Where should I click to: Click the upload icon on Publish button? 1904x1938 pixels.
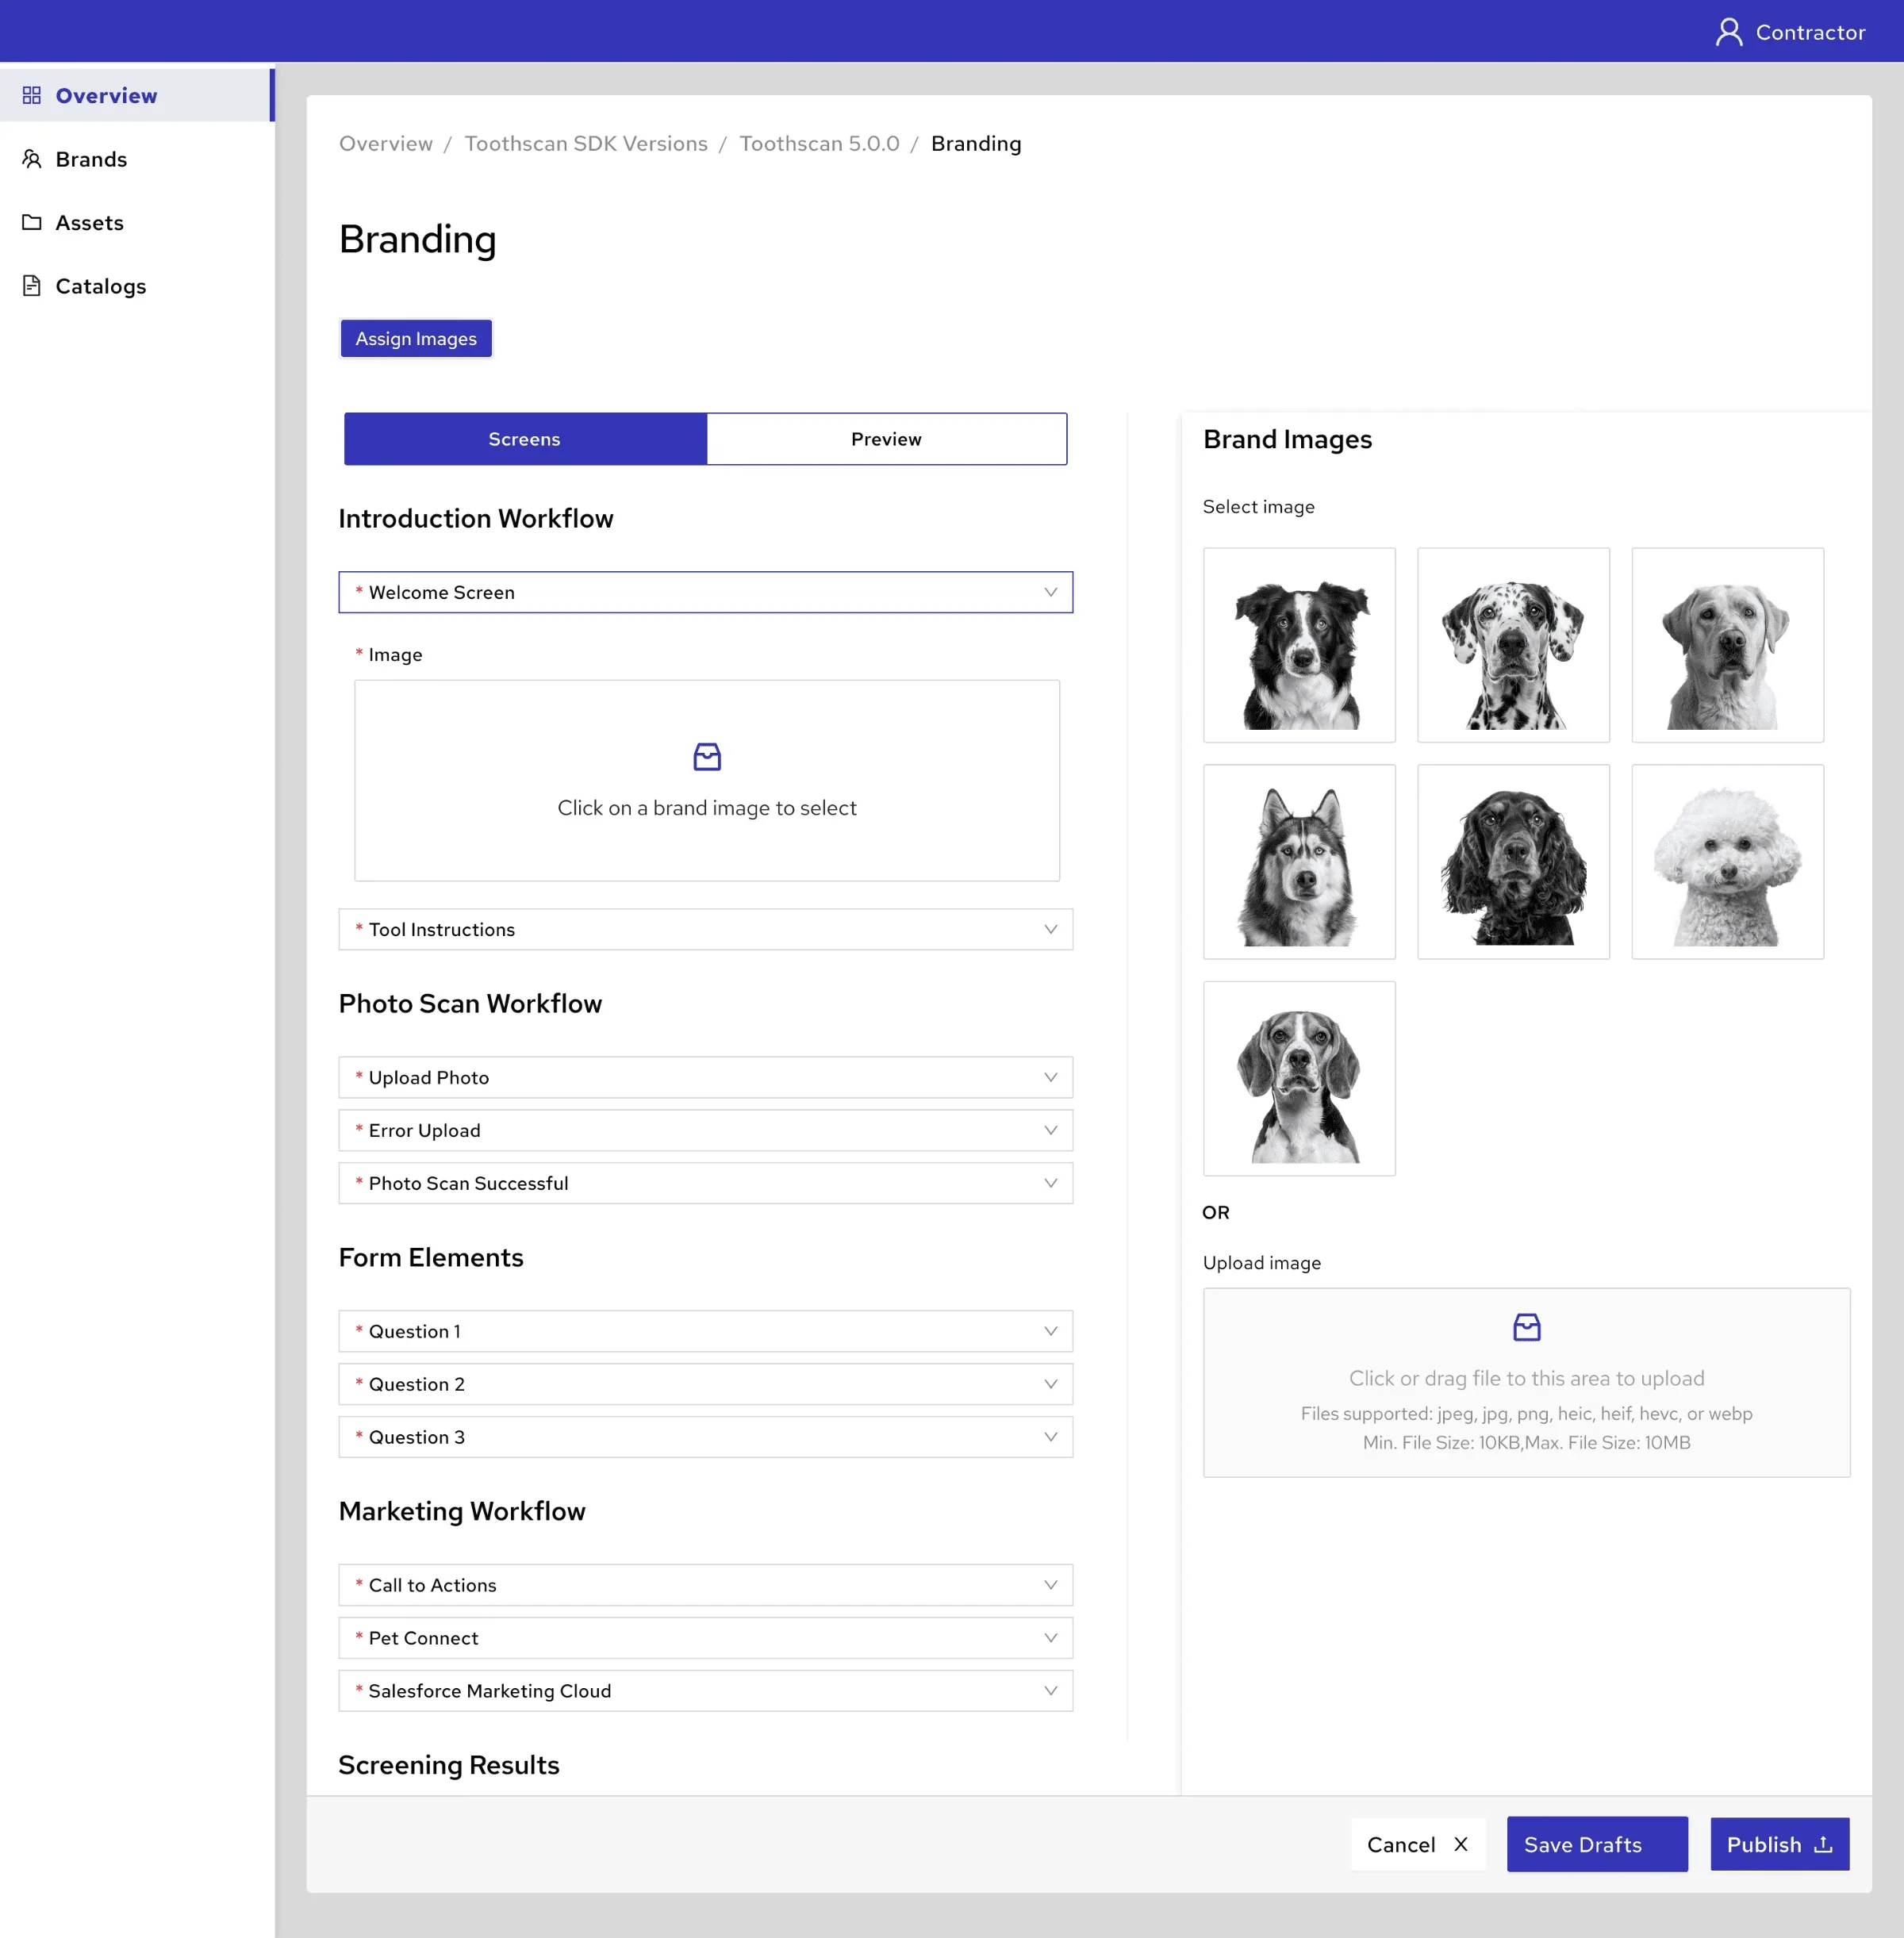1823,1844
